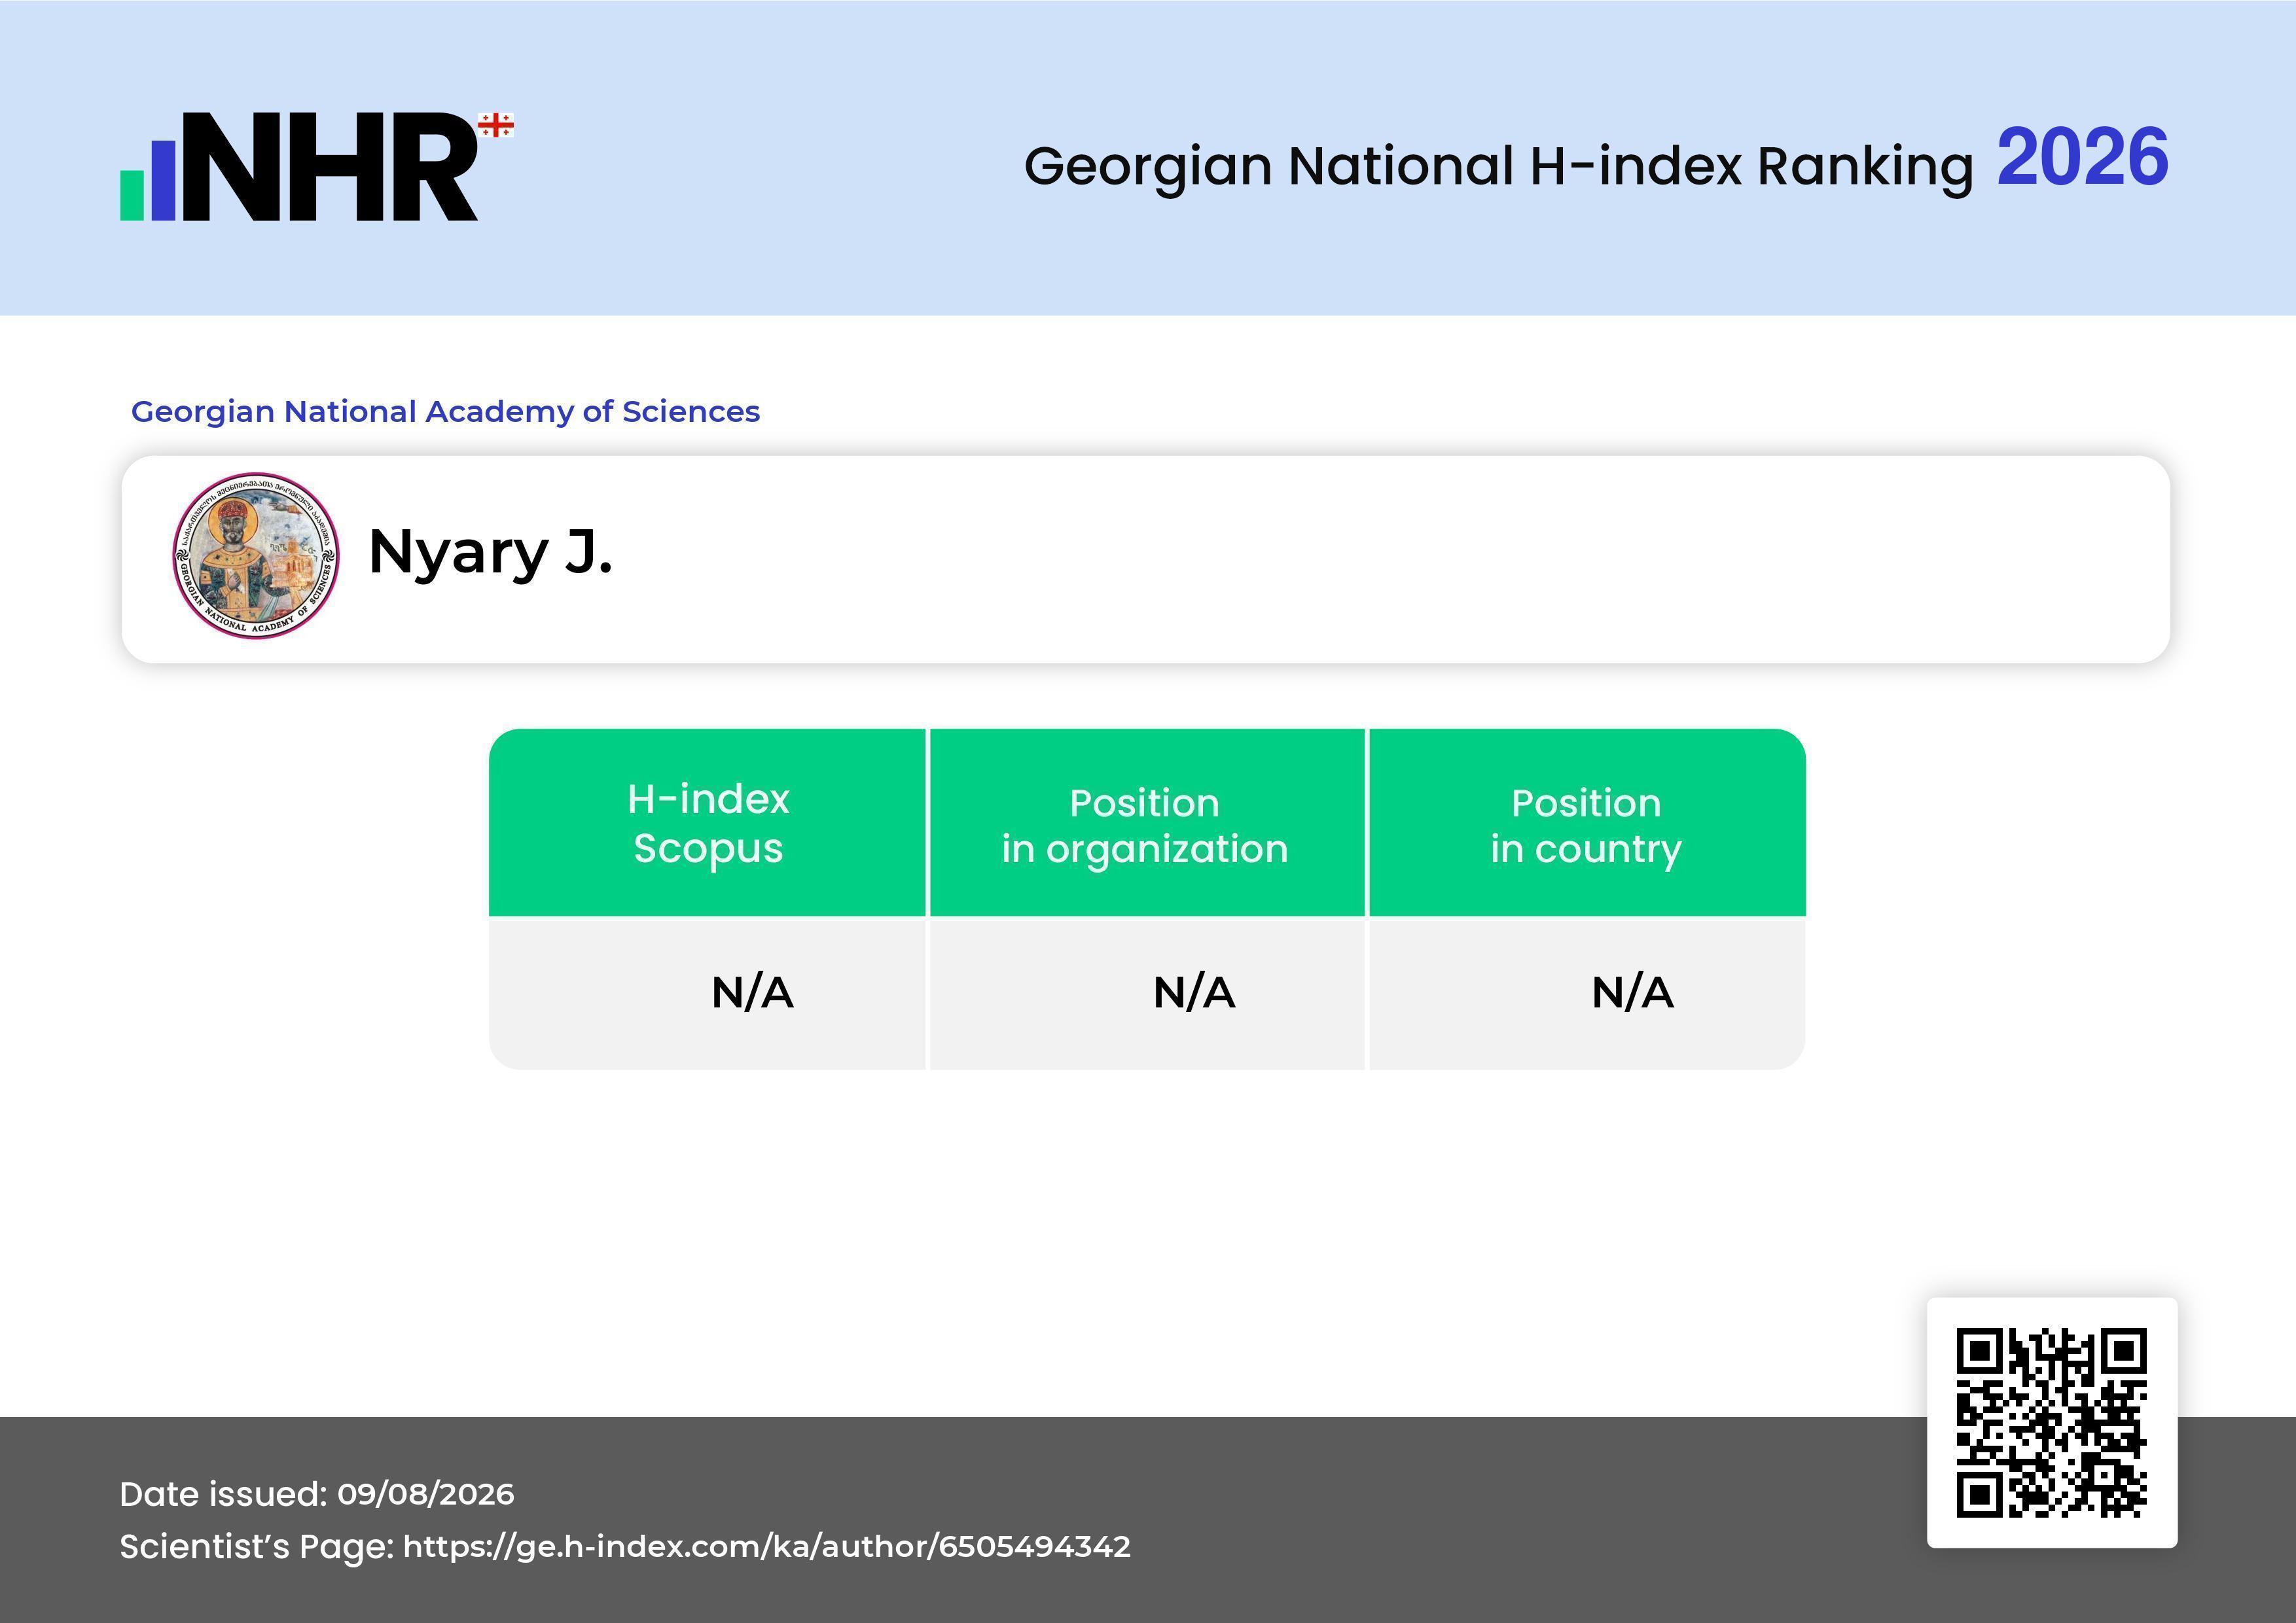Open the scientist's page URL link
The image size is (2296, 1623).
pyautogui.click(x=766, y=1546)
